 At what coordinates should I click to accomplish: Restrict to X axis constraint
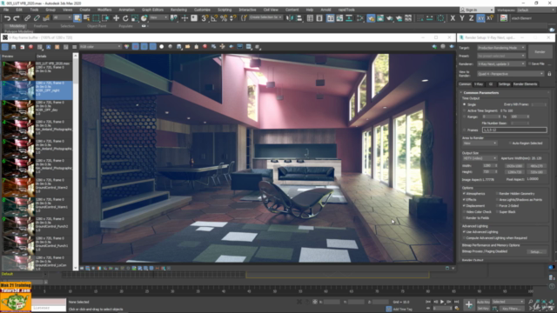coord(453,18)
